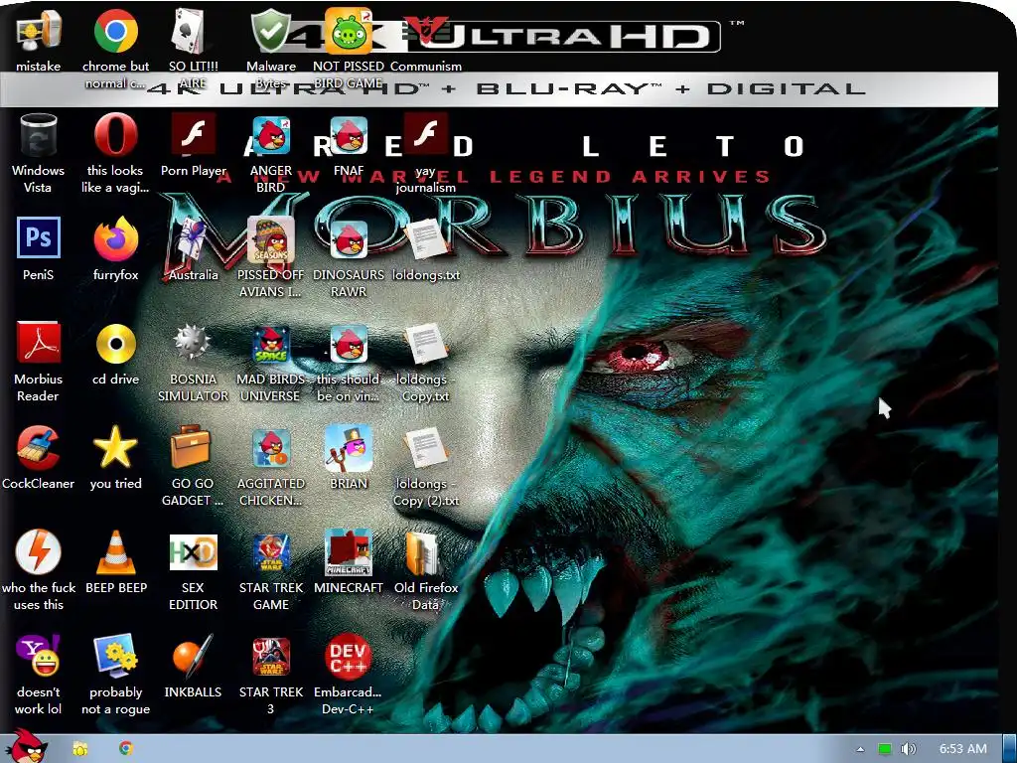
Task: Open 'PISSED OFF AVIANS' Seasons icon
Action: (270, 238)
